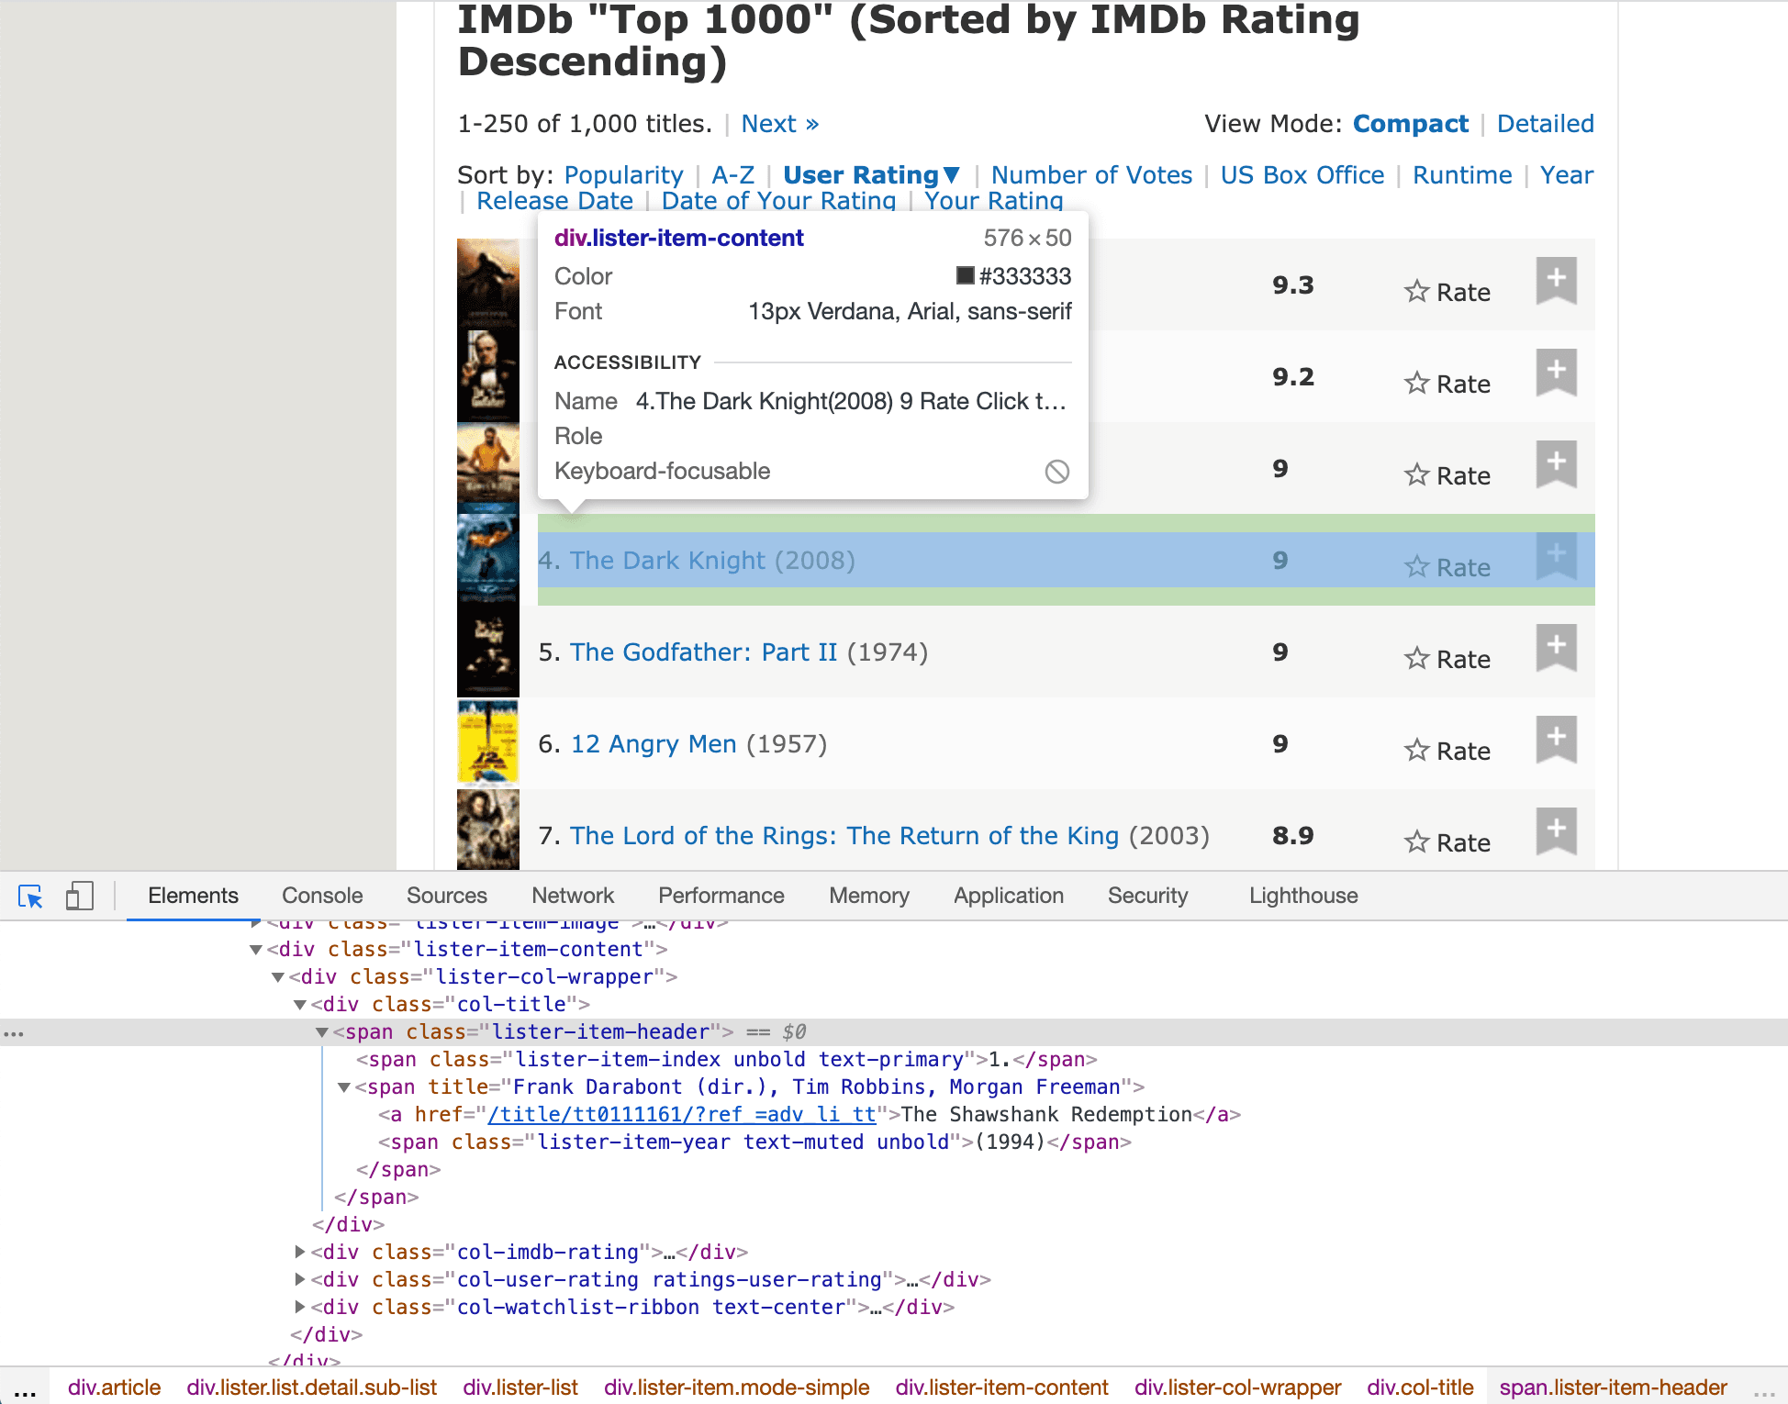Go to Next page of titles
This screenshot has width=1788, height=1404.
click(x=780, y=124)
